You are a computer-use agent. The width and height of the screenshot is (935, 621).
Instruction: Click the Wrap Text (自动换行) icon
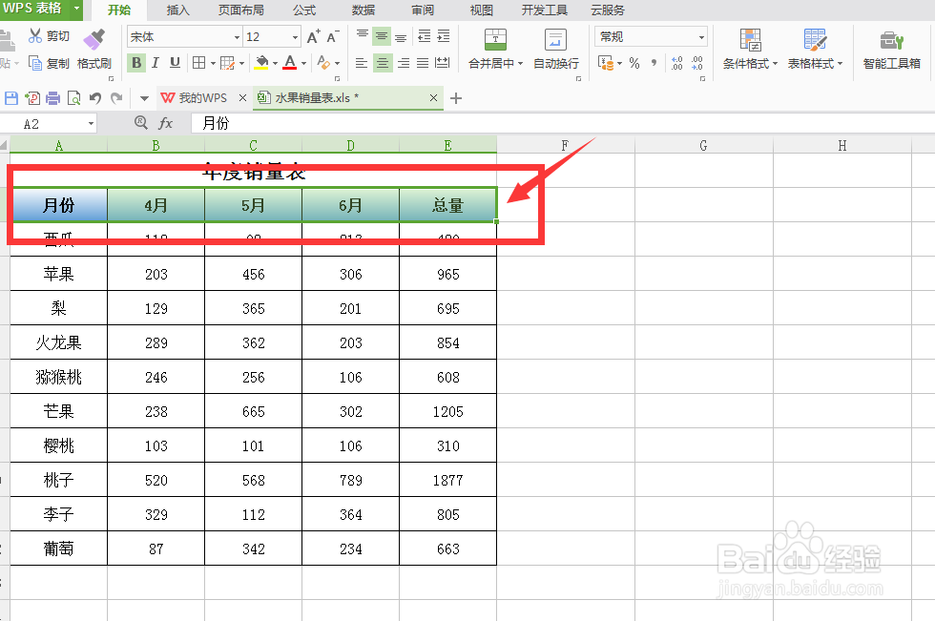coord(555,39)
